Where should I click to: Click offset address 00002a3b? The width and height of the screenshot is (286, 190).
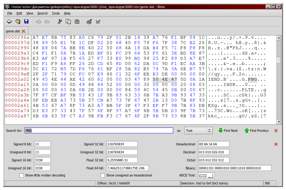[17, 95]
